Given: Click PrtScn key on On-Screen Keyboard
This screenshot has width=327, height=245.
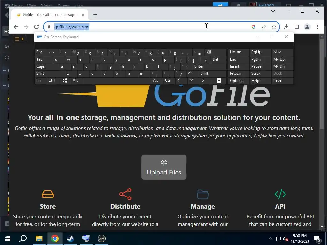Looking at the screenshot, I should click(x=239, y=74).
